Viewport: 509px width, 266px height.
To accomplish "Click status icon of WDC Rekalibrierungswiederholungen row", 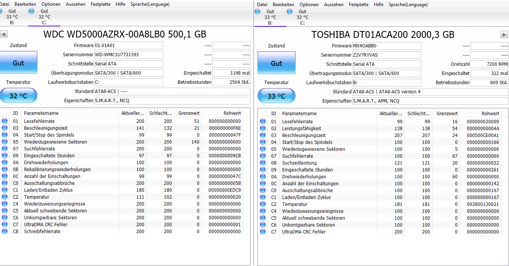I will coord(5,169).
